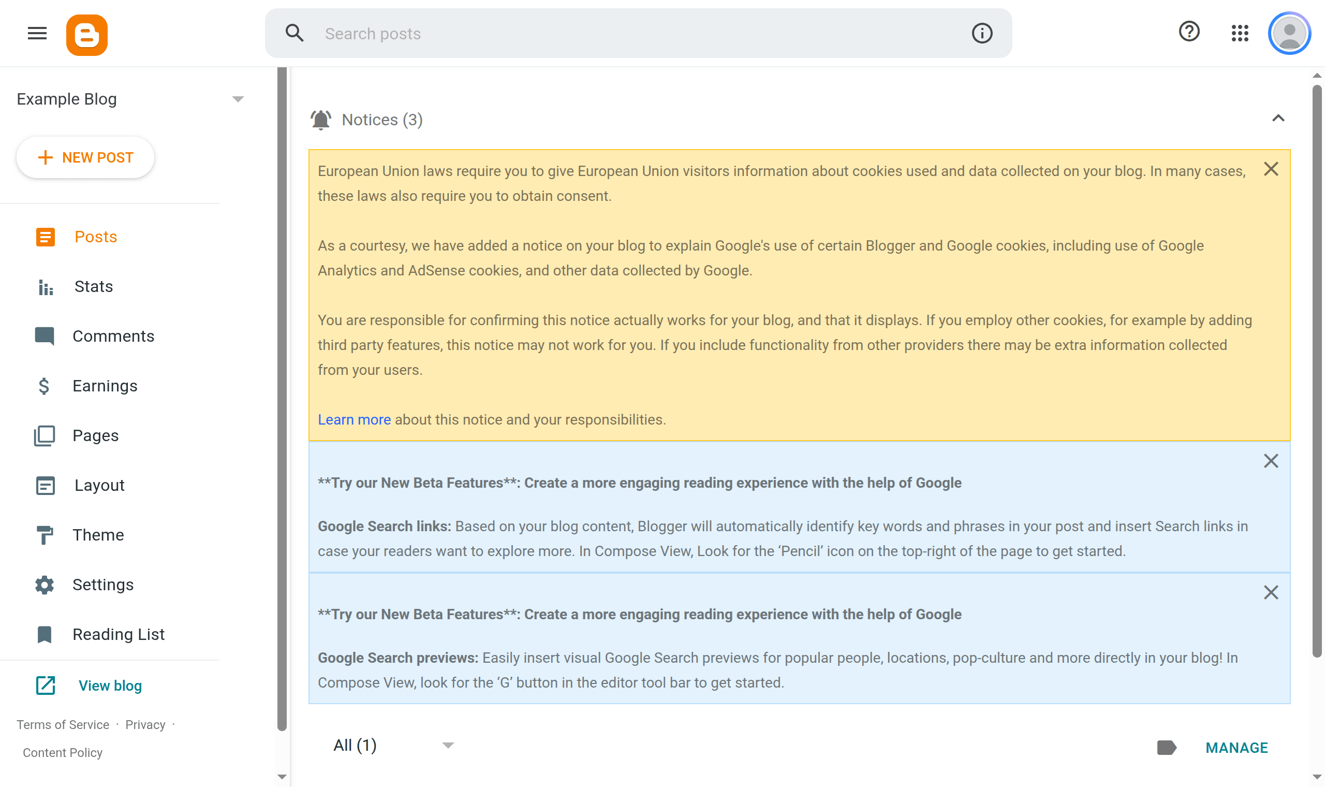This screenshot has height=787, width=1325.
Task: Click the plus icon on New Post
Action: (46, 157)
